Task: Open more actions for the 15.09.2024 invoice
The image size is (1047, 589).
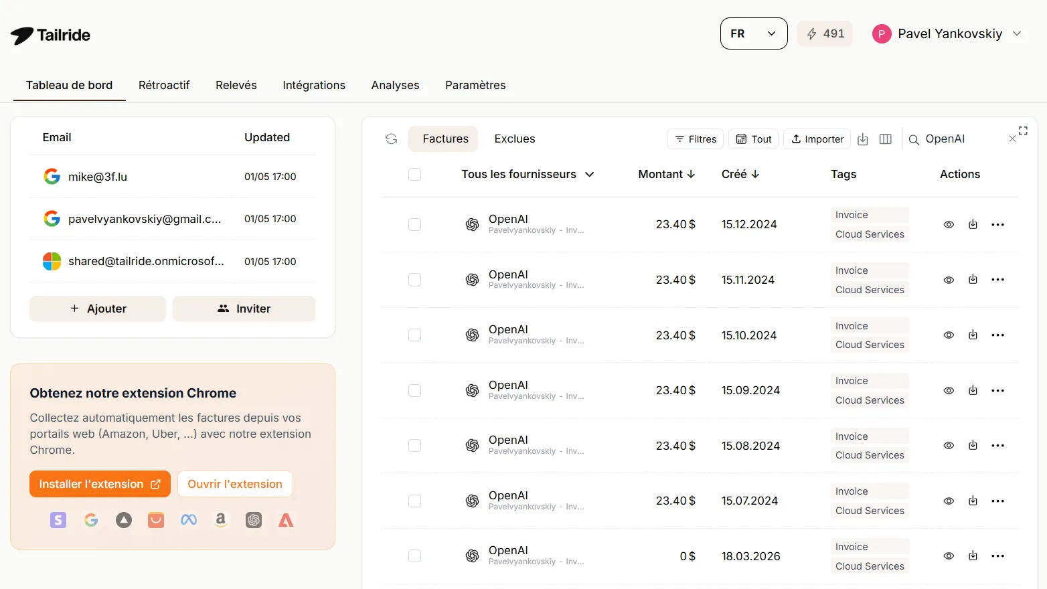Action: (997, 390)
